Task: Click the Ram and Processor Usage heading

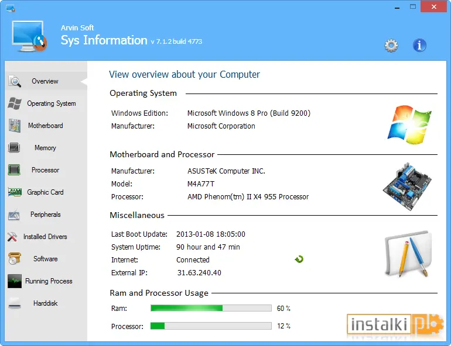Action: pyautogui.click(x=159, y=293)
